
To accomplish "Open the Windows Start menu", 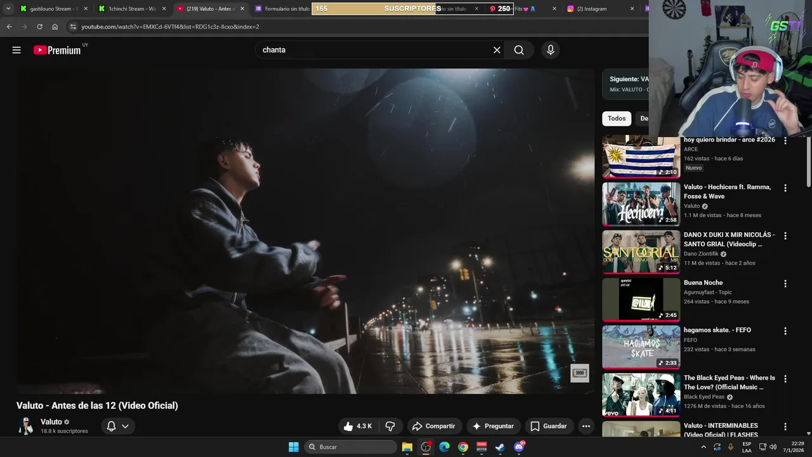I will (294, 447).
